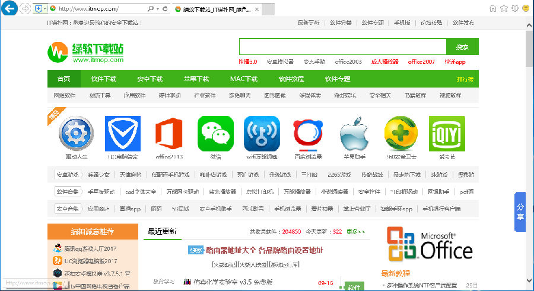Open the cad字体大全 collection link
The image size is (534, 291).
click(x=140, y=192)
